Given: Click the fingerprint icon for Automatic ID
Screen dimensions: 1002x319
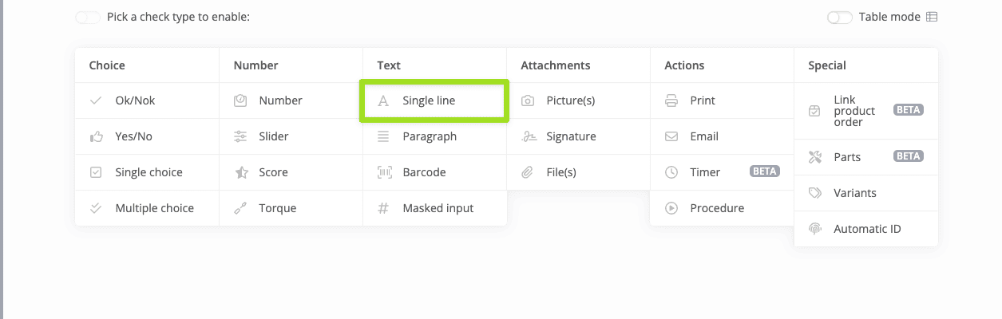Looking at the screenshot, I should click(815, 229).
